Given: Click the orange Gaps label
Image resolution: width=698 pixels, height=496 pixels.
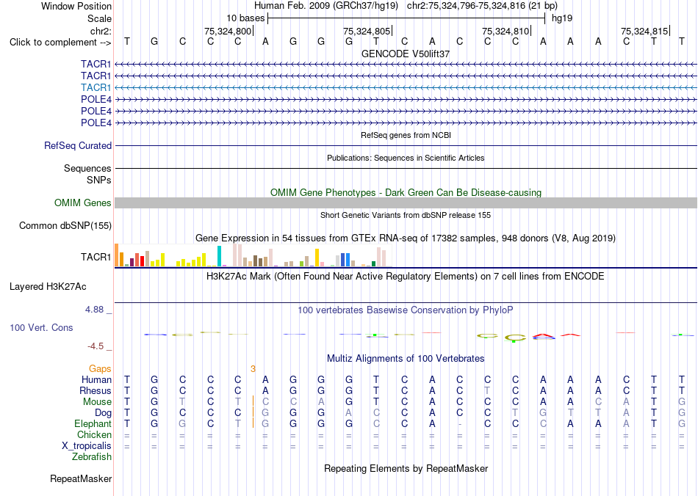Looking at the screenshot, I should click(x=100, y=369).
